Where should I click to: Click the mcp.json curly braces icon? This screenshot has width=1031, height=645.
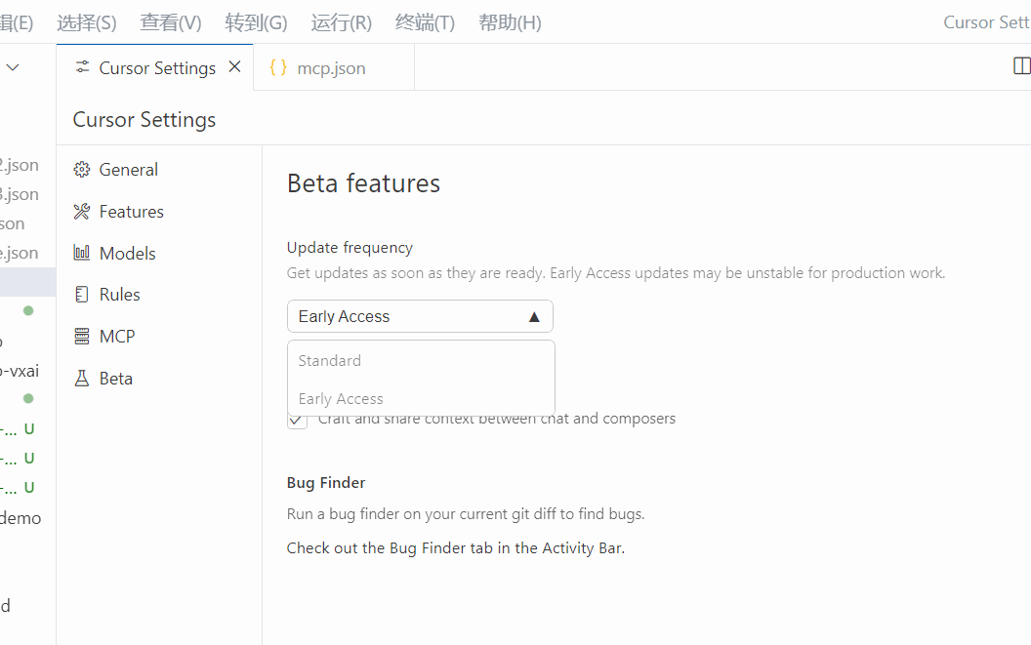pyautogui.click(x=278, y=67)
